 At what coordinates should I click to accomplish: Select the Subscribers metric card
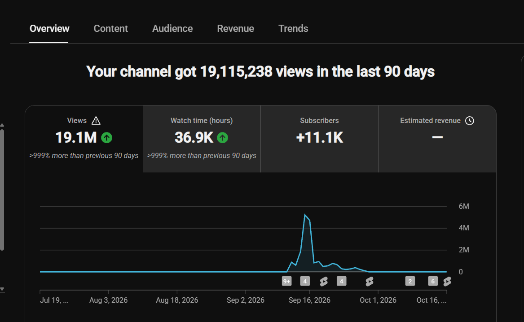(320, 139)
